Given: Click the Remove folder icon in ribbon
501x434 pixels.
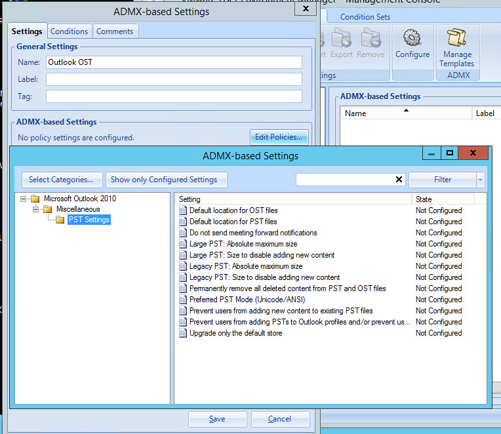Looking at the screenshot, I should (371, 37).
